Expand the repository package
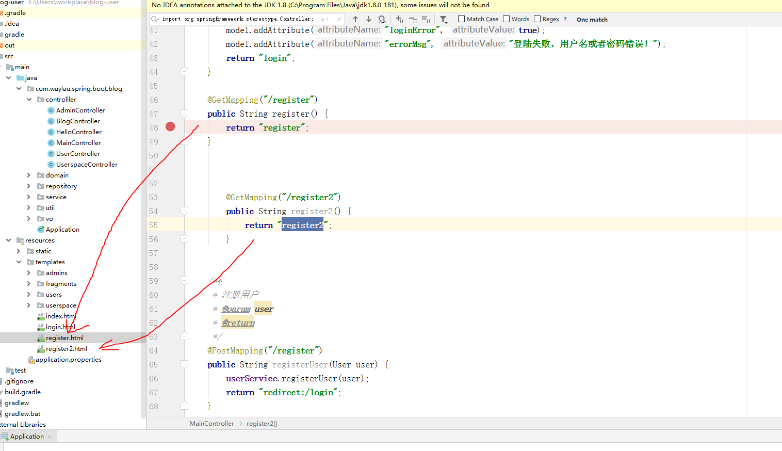Viewport: 782px width, 451px height. click(x=29, y=186)
